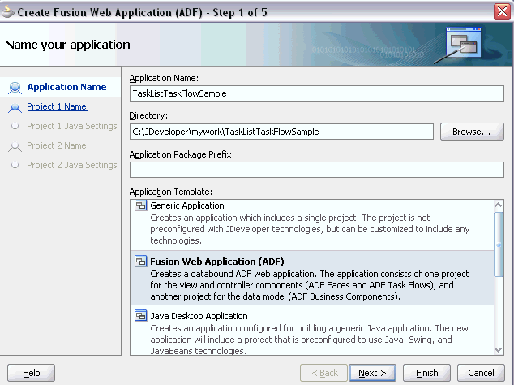514x385 pixels.
Task: Focus the Application Package Prefix field
Action: (x=317, y=170)
